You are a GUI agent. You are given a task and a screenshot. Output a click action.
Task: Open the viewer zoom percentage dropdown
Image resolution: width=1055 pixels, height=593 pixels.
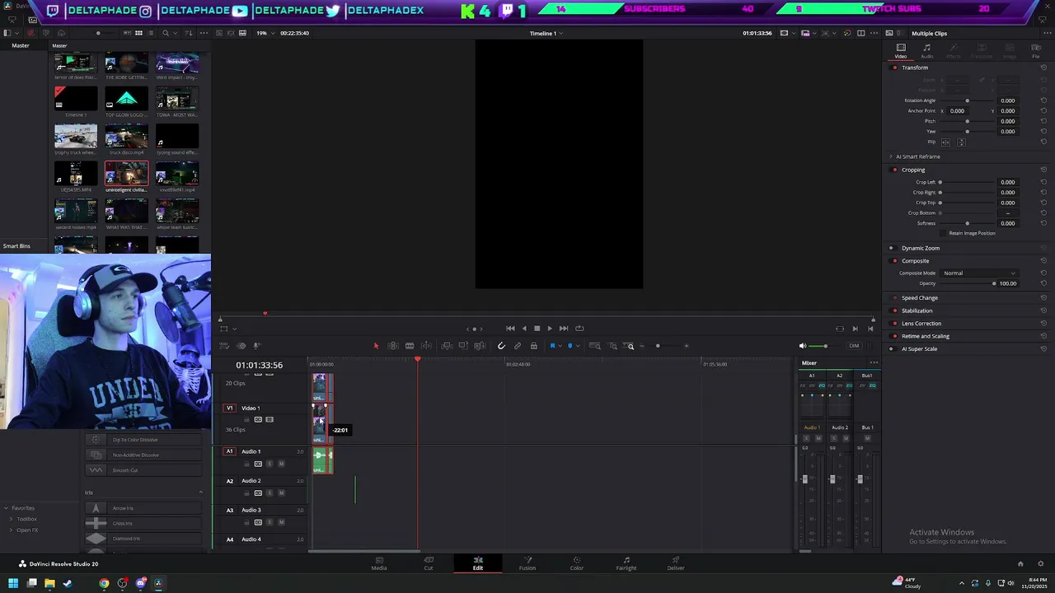263,33
